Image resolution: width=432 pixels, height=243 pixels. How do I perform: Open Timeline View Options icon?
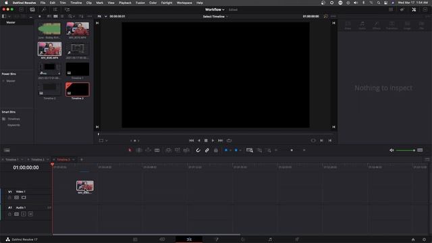7,150
